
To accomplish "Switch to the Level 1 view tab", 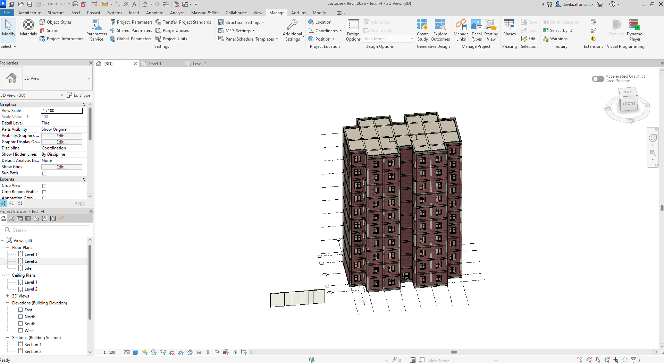I will (154, 63).
